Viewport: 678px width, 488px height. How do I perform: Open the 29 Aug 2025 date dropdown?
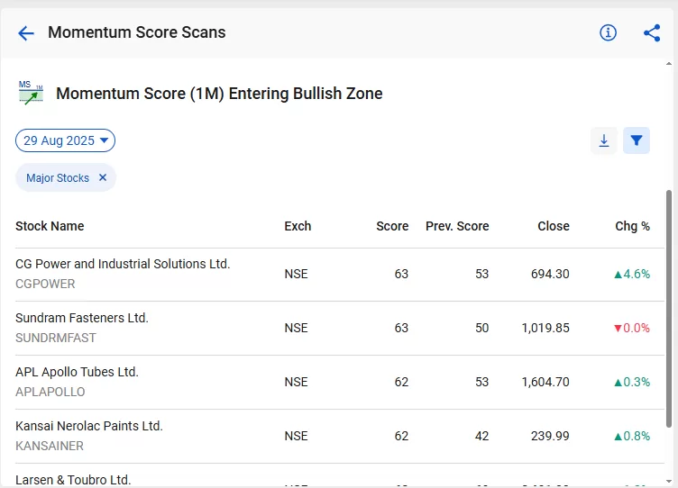tap(65, 140)
